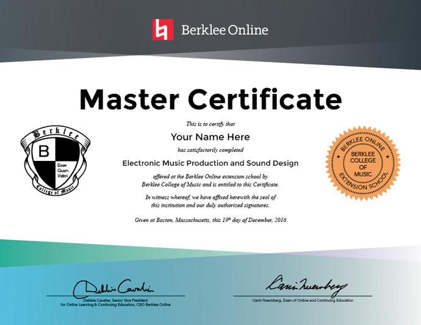This screenshot has height=325, width=421.
Task: Click 'for Online Learning & Continuing Education' caption line
Action: point(115,305)
